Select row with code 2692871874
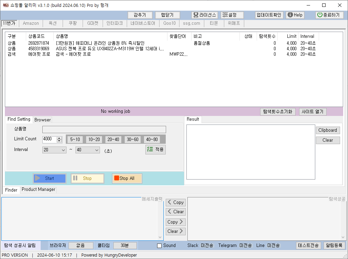 (162, 43)
